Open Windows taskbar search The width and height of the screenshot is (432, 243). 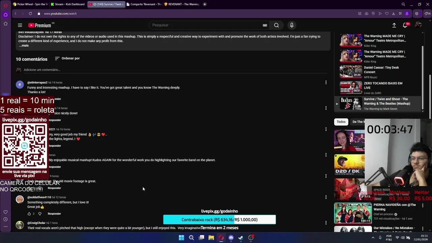[x=191, y=238]
